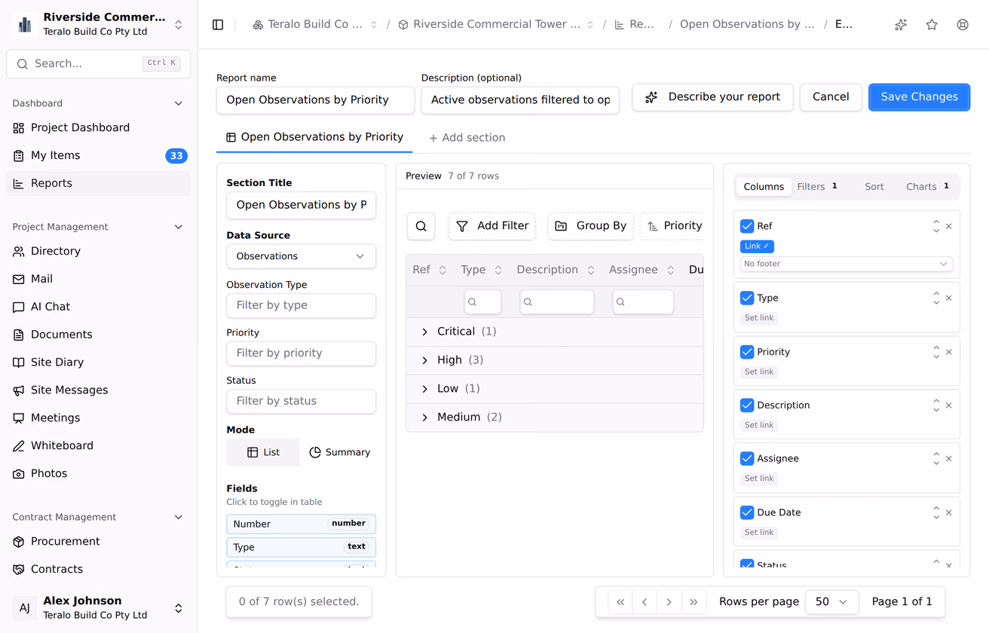This screenshot has height=633, width=989.
Task: Click the Report name input field
Action: (315, 100)
